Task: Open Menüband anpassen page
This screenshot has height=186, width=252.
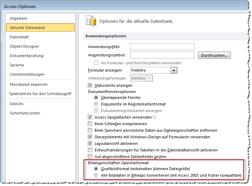Action: coord(28,84)
